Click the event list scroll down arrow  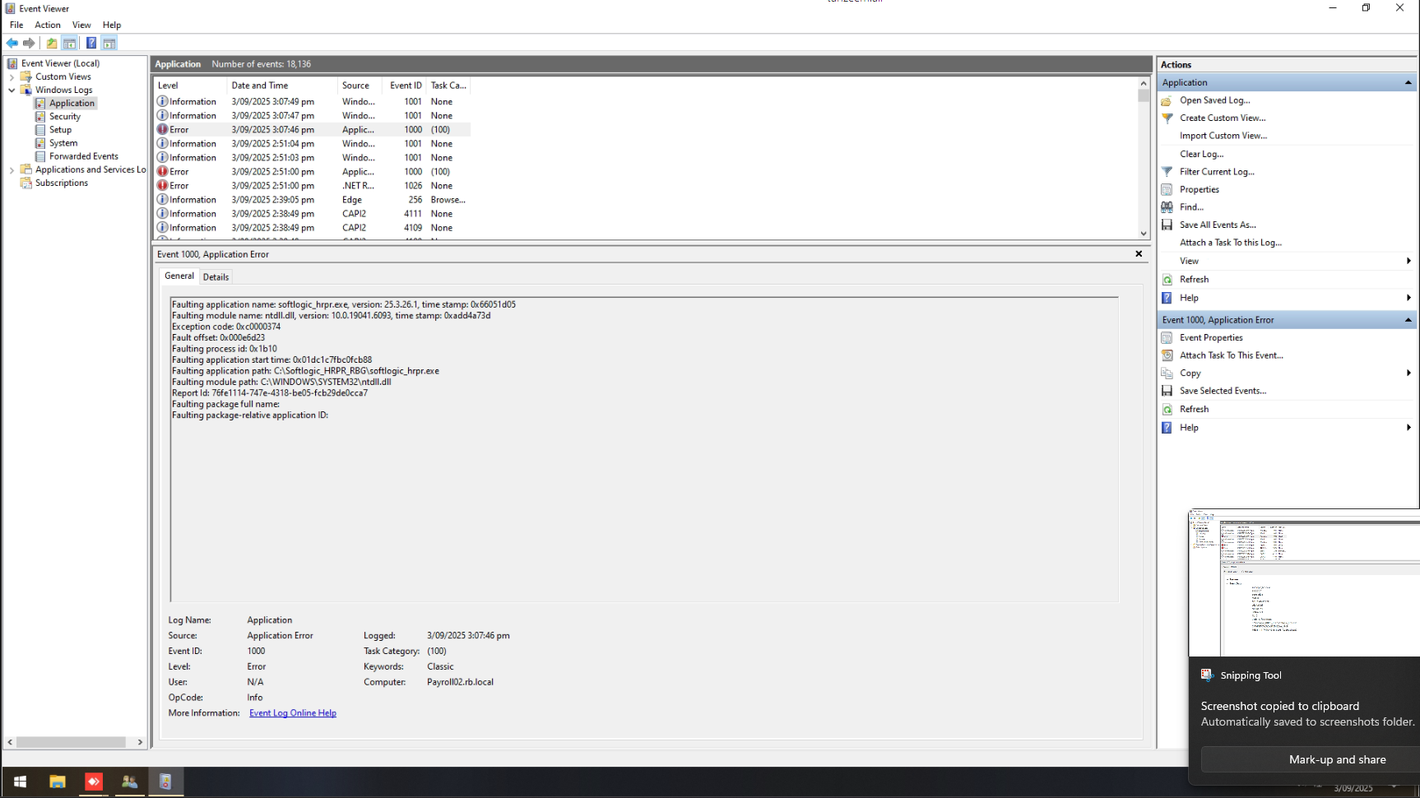(1143, 234)
